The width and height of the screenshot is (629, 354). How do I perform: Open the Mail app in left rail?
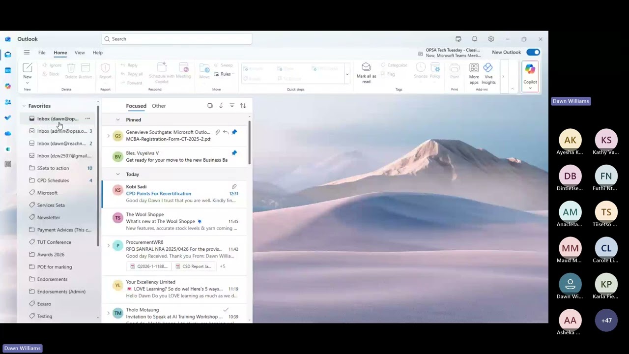point(8,55)
